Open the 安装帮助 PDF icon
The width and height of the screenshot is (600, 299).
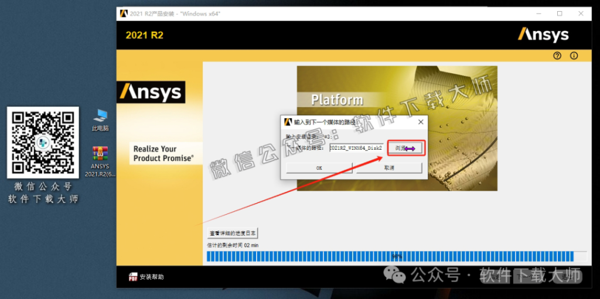coord(133,277)
